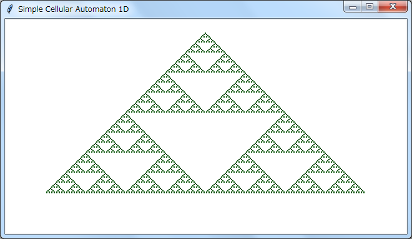Viewport: 412px width, 239px height.
Task: Click the apex of the green Sierpinski triangle
Action: (x=205, y=33)
